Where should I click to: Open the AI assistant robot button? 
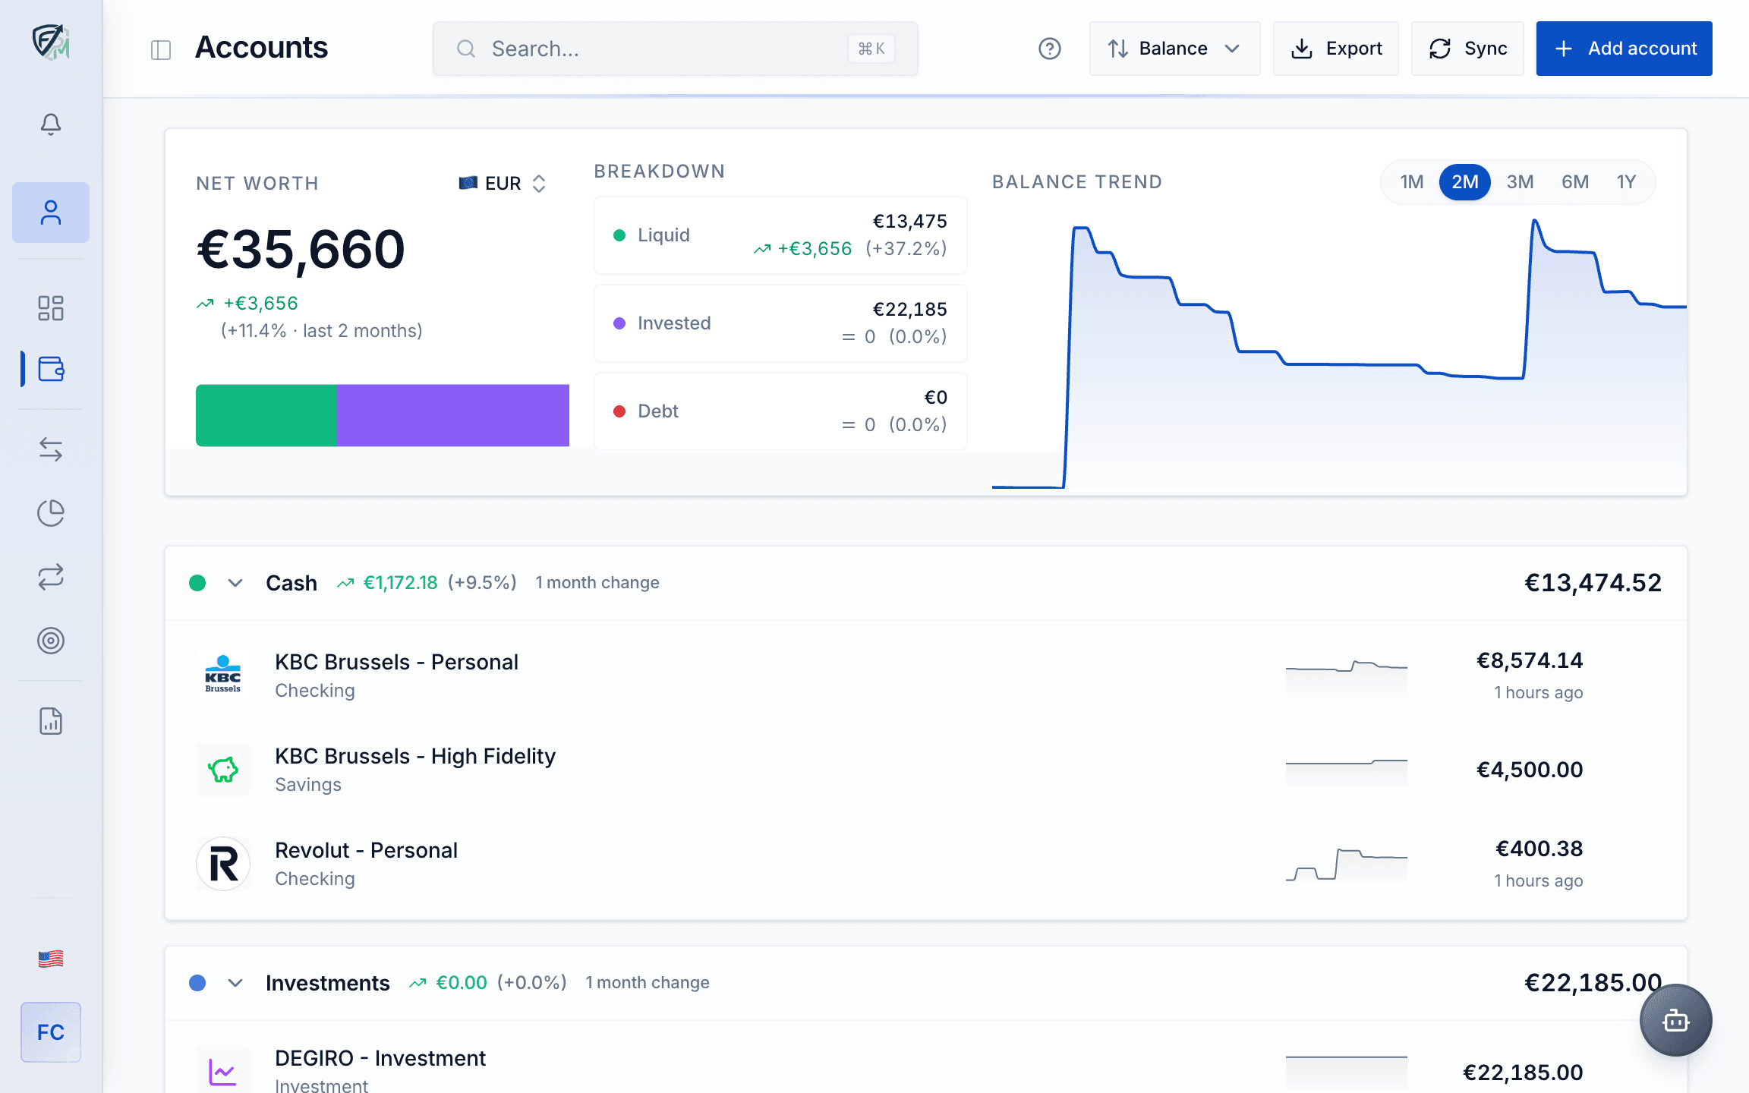tap(1675, 1020)
